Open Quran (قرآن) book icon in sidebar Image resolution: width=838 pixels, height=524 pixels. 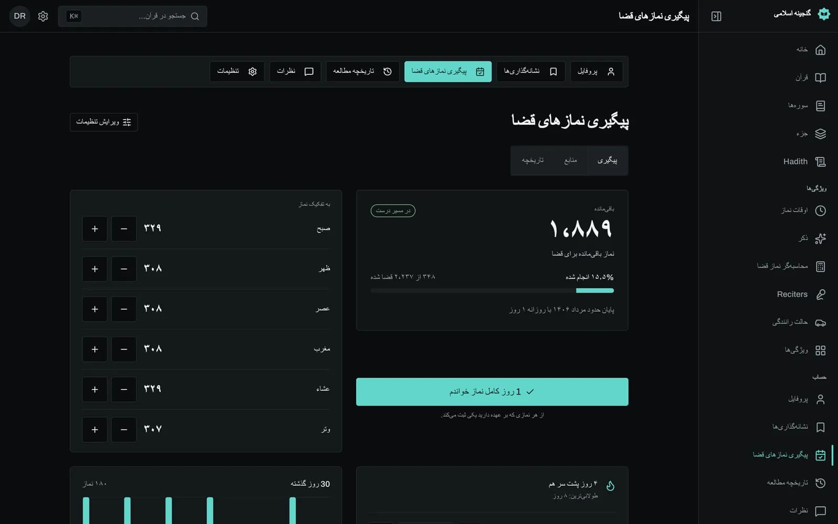[820, 78]
